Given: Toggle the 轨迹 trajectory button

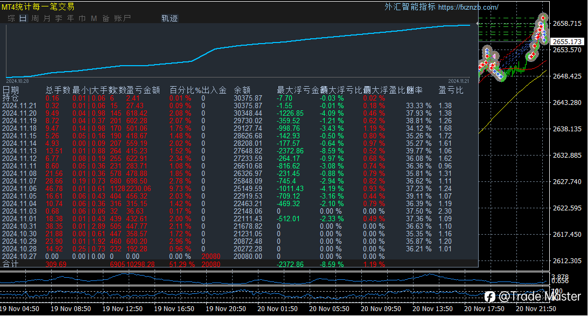Looking at the screenshot, I should (169, 18).
